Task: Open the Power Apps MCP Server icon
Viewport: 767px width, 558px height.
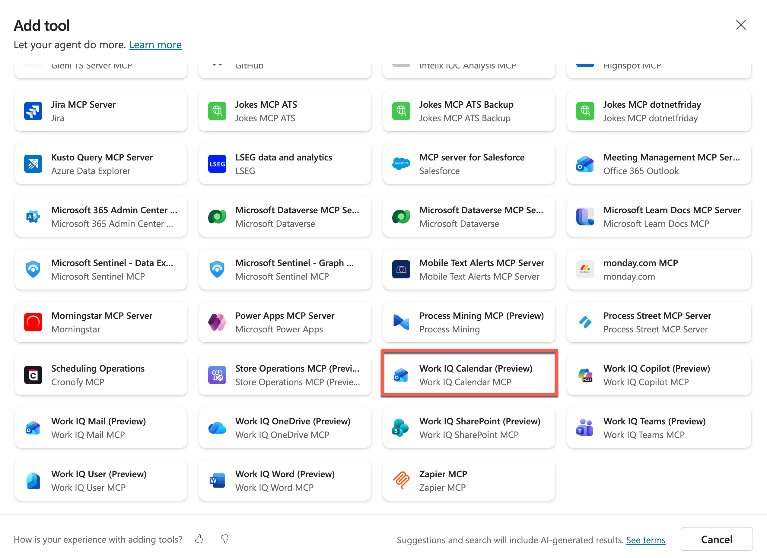Action: tap(217, 322)
